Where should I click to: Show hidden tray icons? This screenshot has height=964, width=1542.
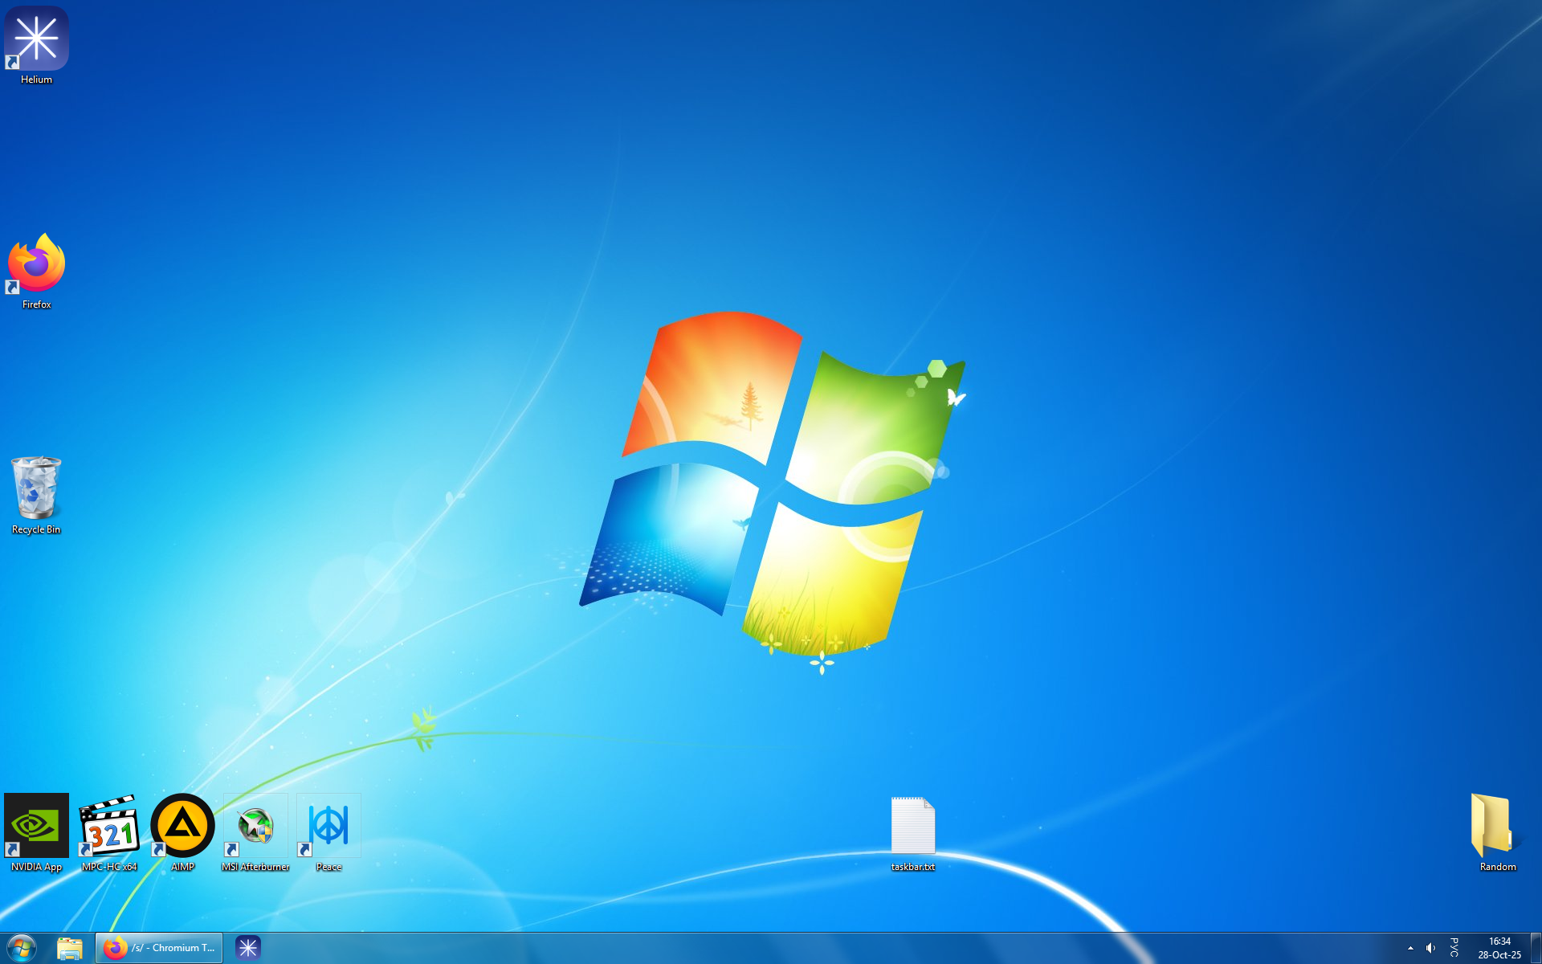pos(1410,948)
